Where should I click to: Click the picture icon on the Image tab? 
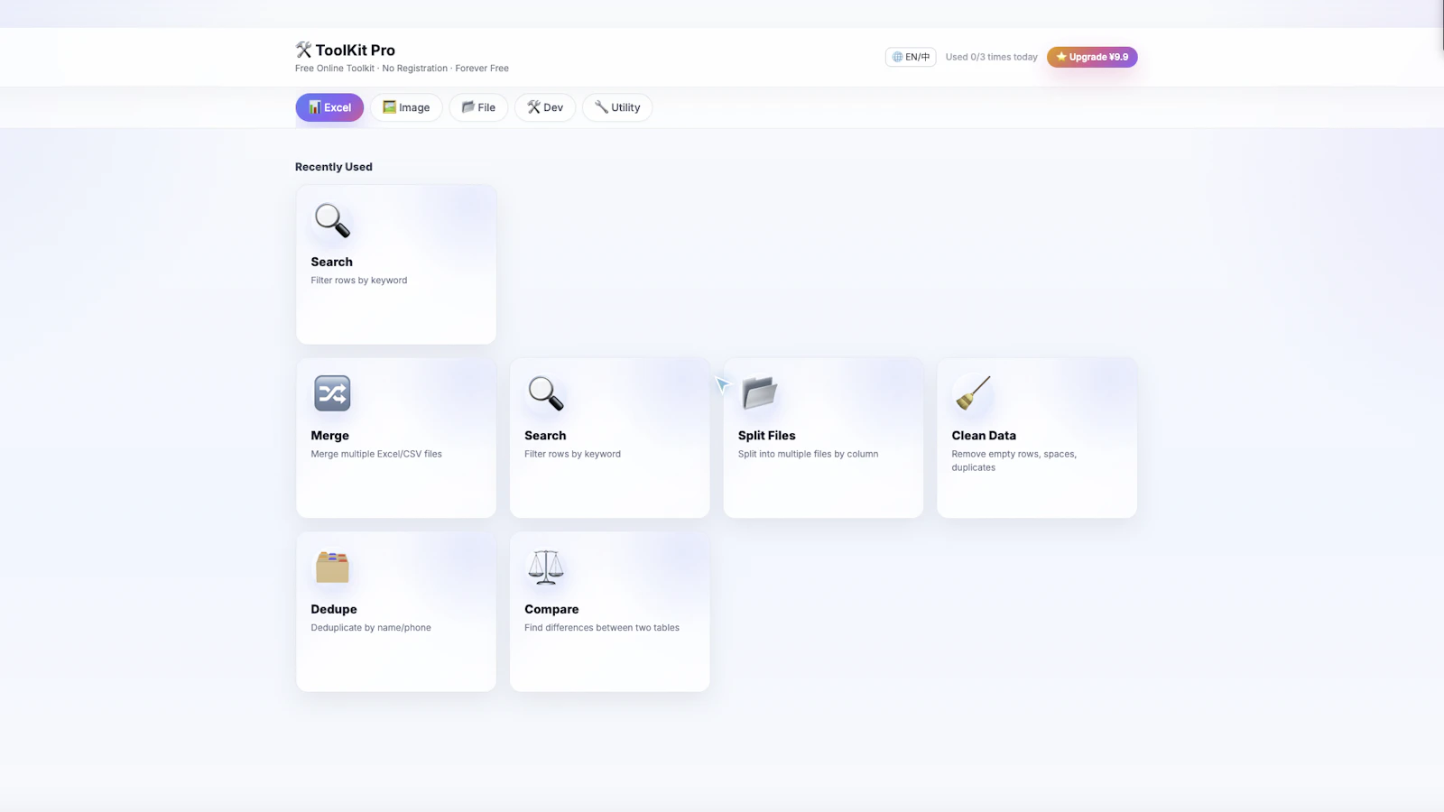pos(389,107)
